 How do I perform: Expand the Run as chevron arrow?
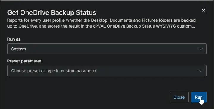pos(201,49)
